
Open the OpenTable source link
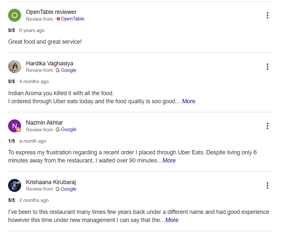(73, 19)
